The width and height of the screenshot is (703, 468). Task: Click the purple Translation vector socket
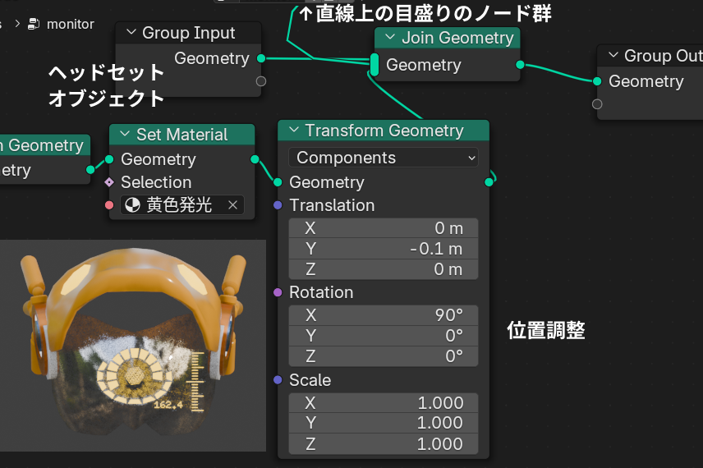[278, 205]
